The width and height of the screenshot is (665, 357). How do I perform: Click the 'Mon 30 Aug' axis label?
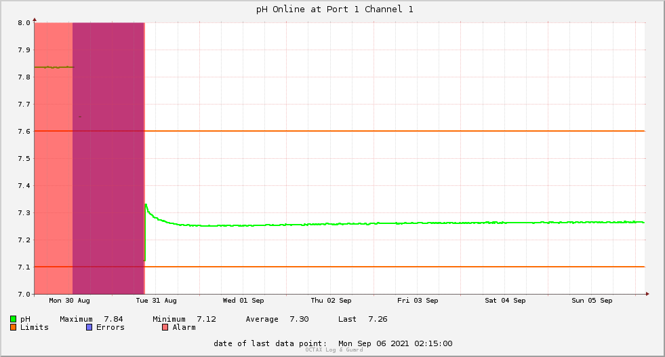[x=70, y=301]
